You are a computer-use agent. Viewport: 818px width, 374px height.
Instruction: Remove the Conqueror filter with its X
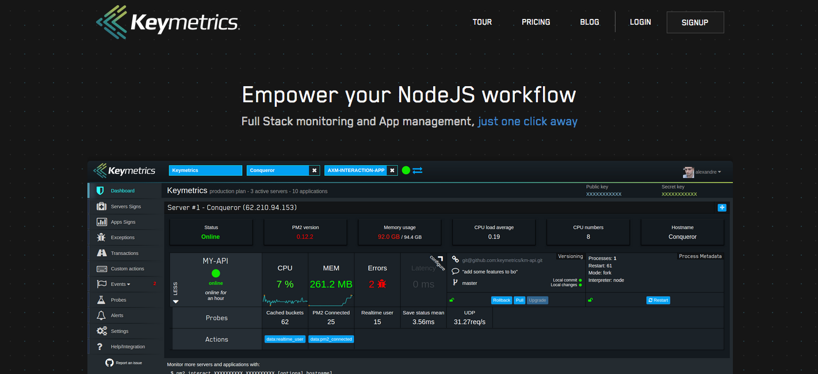(x=314, y=171)
